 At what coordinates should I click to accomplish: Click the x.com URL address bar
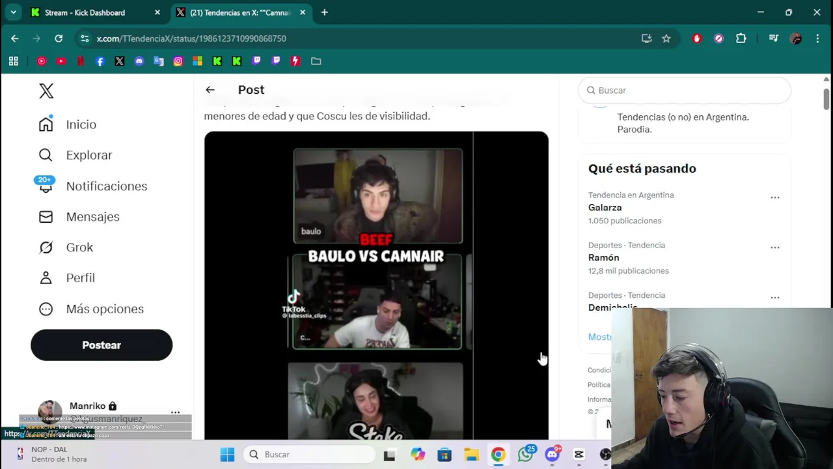191,38
